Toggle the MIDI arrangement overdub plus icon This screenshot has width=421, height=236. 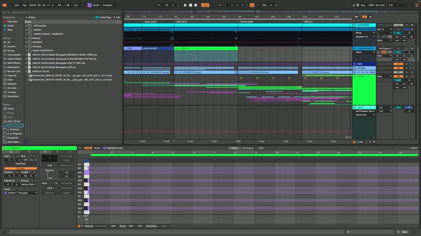203,5
